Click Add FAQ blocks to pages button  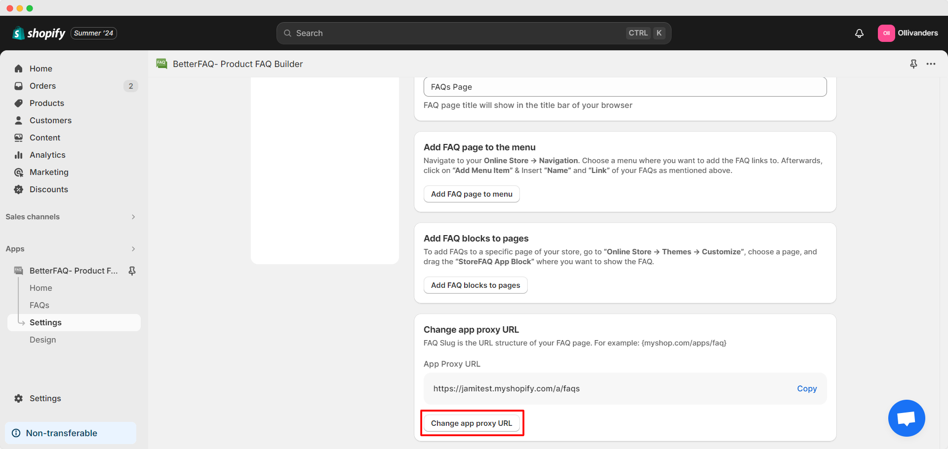475,285
